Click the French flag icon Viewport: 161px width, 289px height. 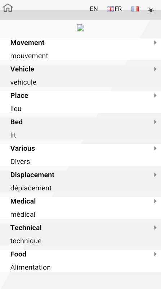click(x=135, y=9)
